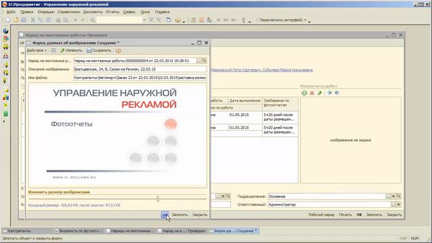This screenshot has height=243, width=432.
Task: Switch to Ведомость по фотоотч... window tab
Action: [78, 231]
